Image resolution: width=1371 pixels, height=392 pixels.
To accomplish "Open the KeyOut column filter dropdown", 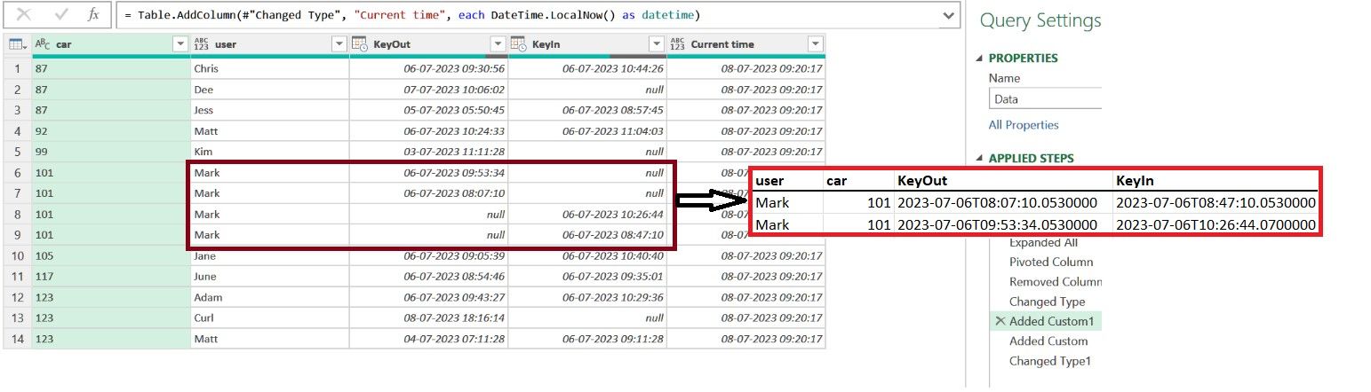I will click(x=498, y=44).
